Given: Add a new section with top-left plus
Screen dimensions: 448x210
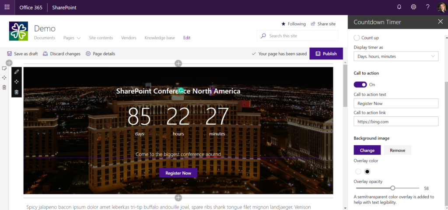Looking at the screenshot, I should tap(9, 63).
